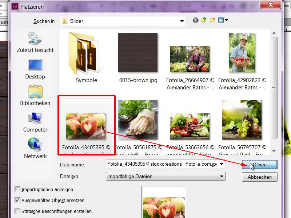Open Netzwerk in the places bar
This screenshot has width=291, height=218.
click(35, 148)
